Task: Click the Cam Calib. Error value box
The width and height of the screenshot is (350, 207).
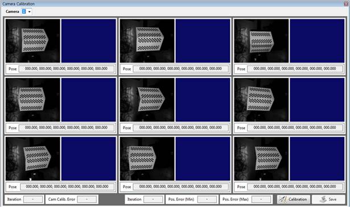Action: 87,199
